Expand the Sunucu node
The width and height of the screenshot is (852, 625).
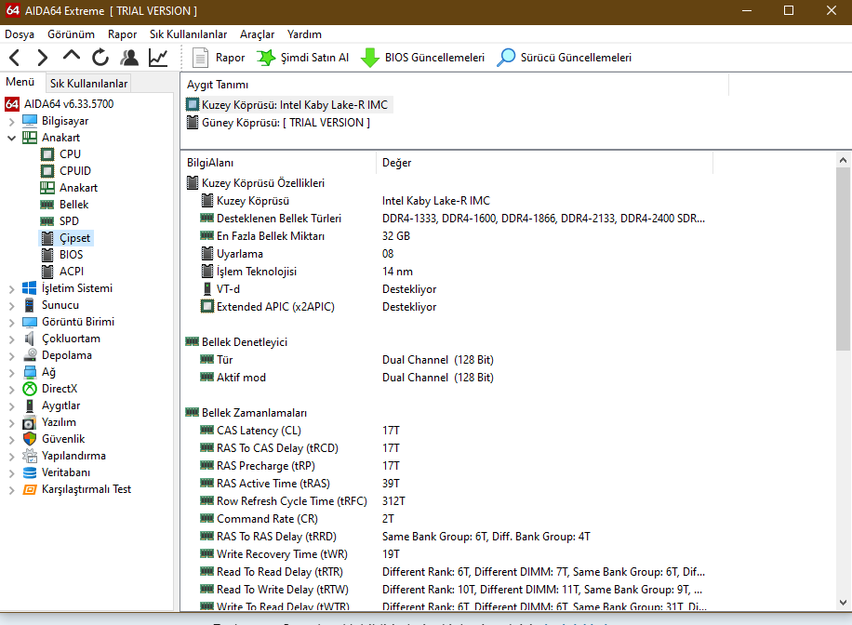[x=11, y=305]
